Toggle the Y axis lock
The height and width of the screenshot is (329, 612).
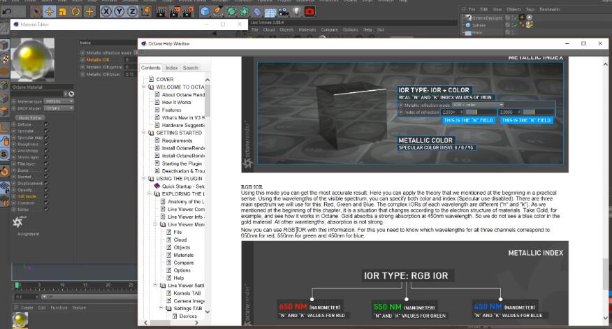pyautogui.click(x=119, y=12)
